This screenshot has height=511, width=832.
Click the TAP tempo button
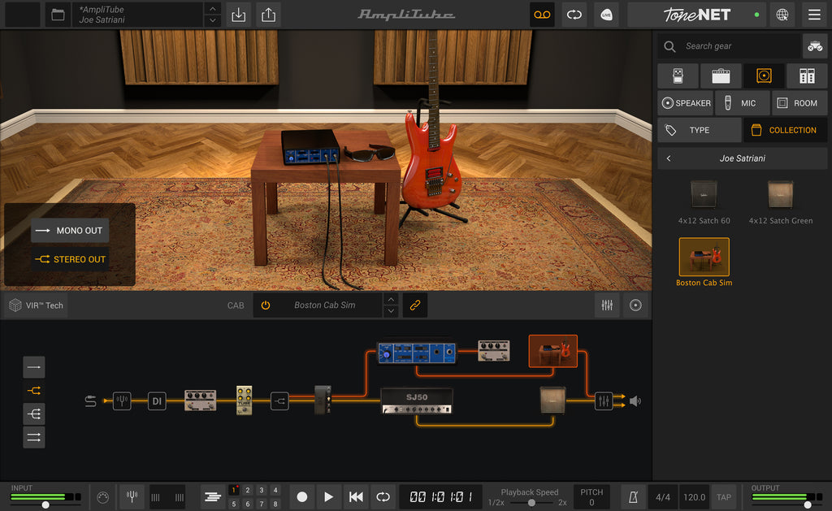[x=724, y=496]
